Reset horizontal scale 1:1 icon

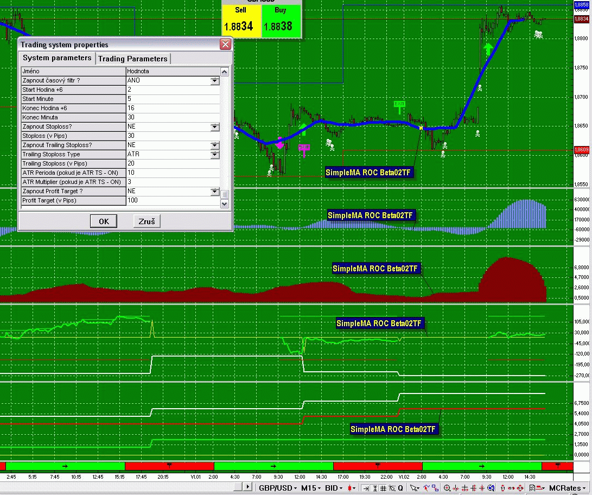(512, 488)
